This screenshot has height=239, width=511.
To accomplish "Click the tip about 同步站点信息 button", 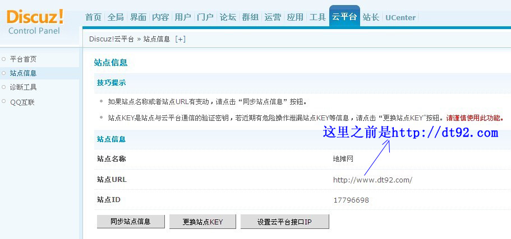I will click(208, 101).
